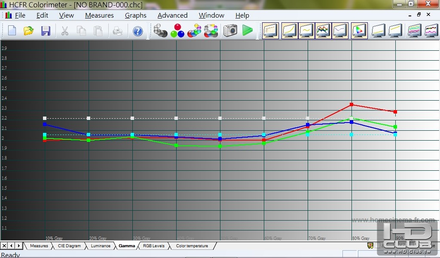The width and height of the screenshot is (440, 258).
Task: Click the white reference point at 30% Gray
Action: pos(132,118)
